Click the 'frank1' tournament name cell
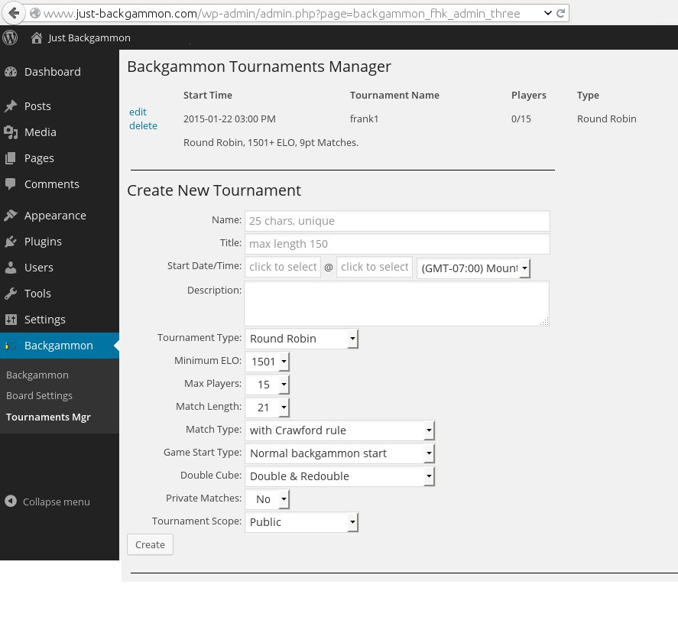This screenshot has height=617, width=678. coord(364,119)
